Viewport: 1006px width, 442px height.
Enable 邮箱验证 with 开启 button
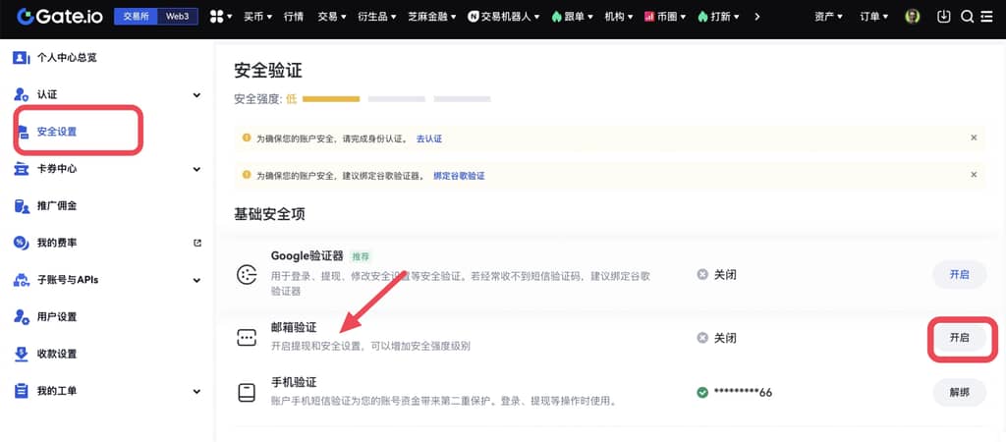tap(959, 337)
